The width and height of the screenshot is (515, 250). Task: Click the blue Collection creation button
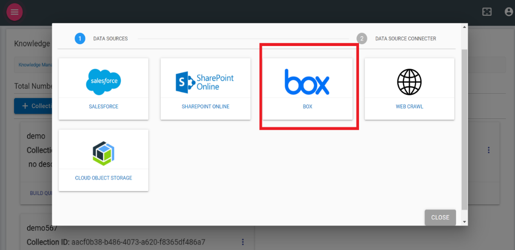click(36, 106)
